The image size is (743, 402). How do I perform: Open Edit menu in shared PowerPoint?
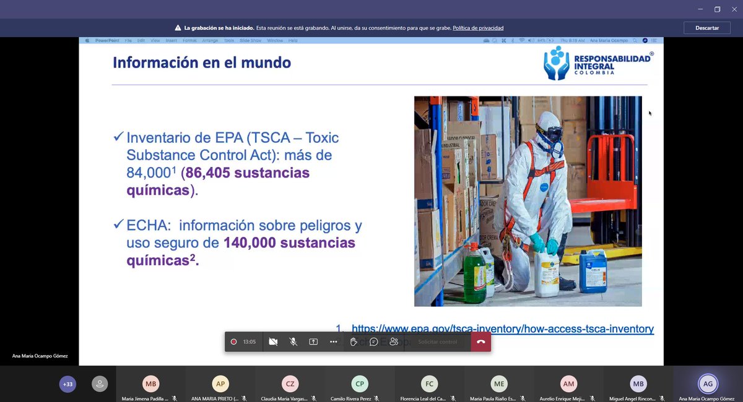coord(141,40)
